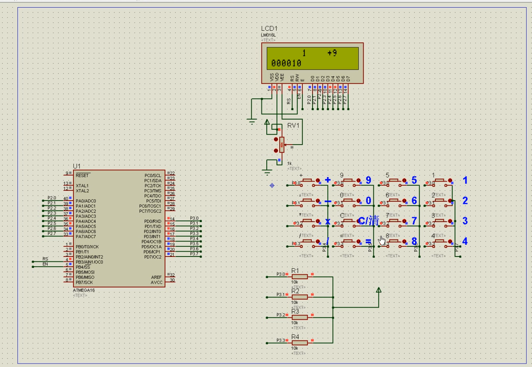The image size is (532, 367).
Task: Click the RV1 reference label
Action: coord(293,126)
